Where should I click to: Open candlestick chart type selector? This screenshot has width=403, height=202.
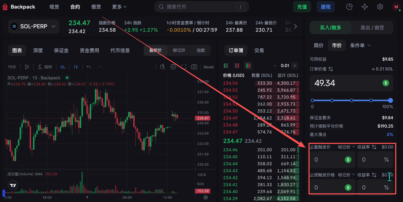coord(27,67)
